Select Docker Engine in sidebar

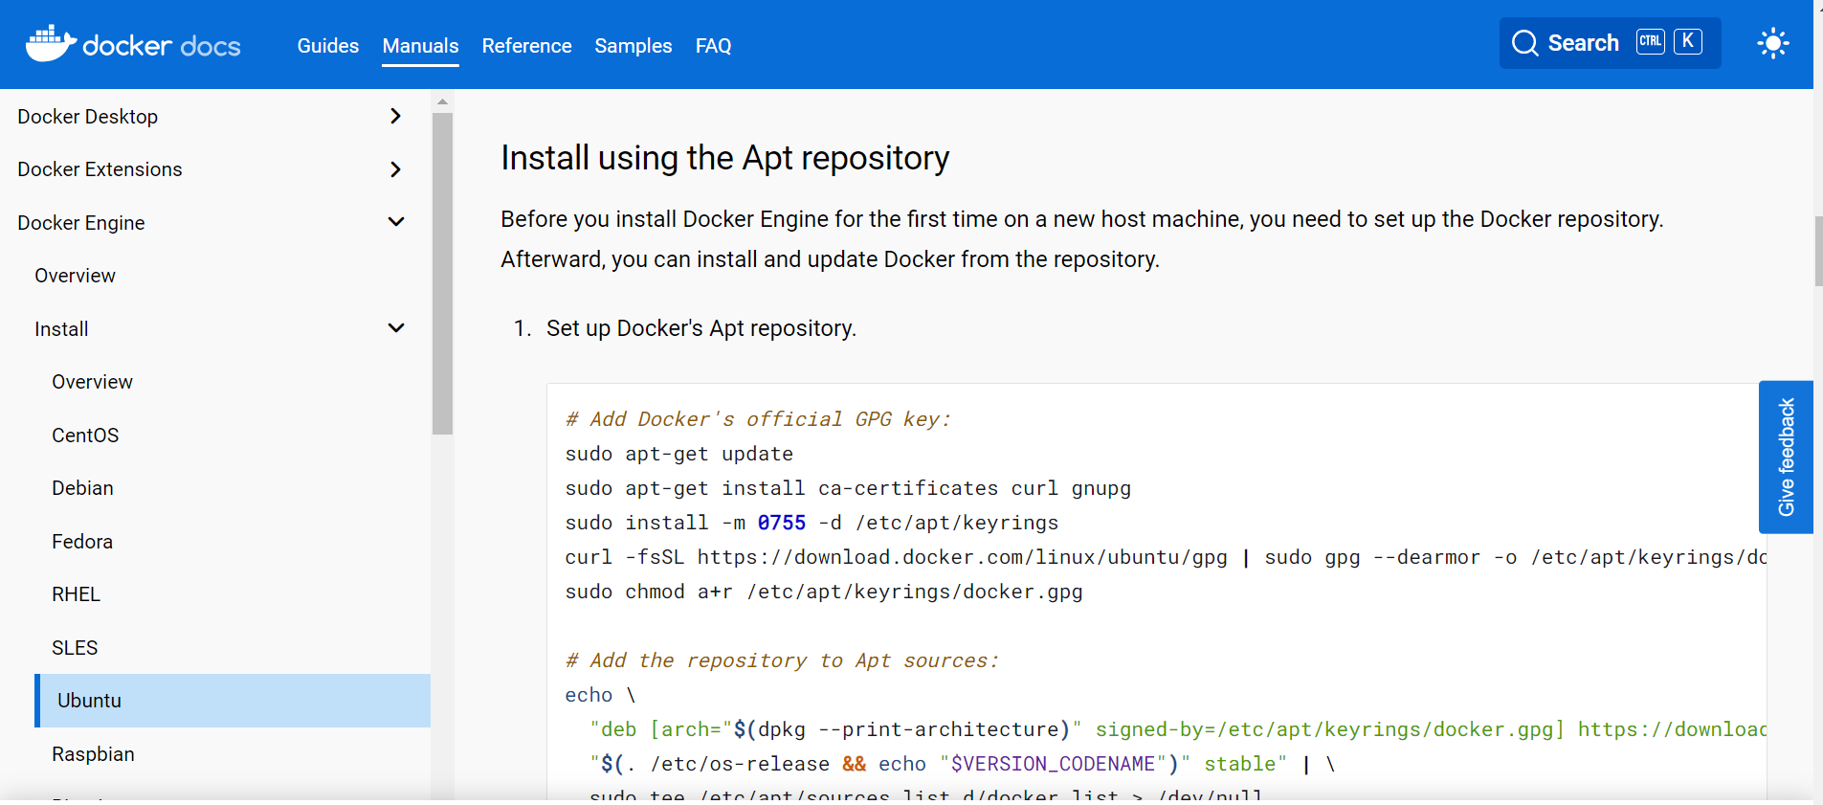[x=81, y=223]
